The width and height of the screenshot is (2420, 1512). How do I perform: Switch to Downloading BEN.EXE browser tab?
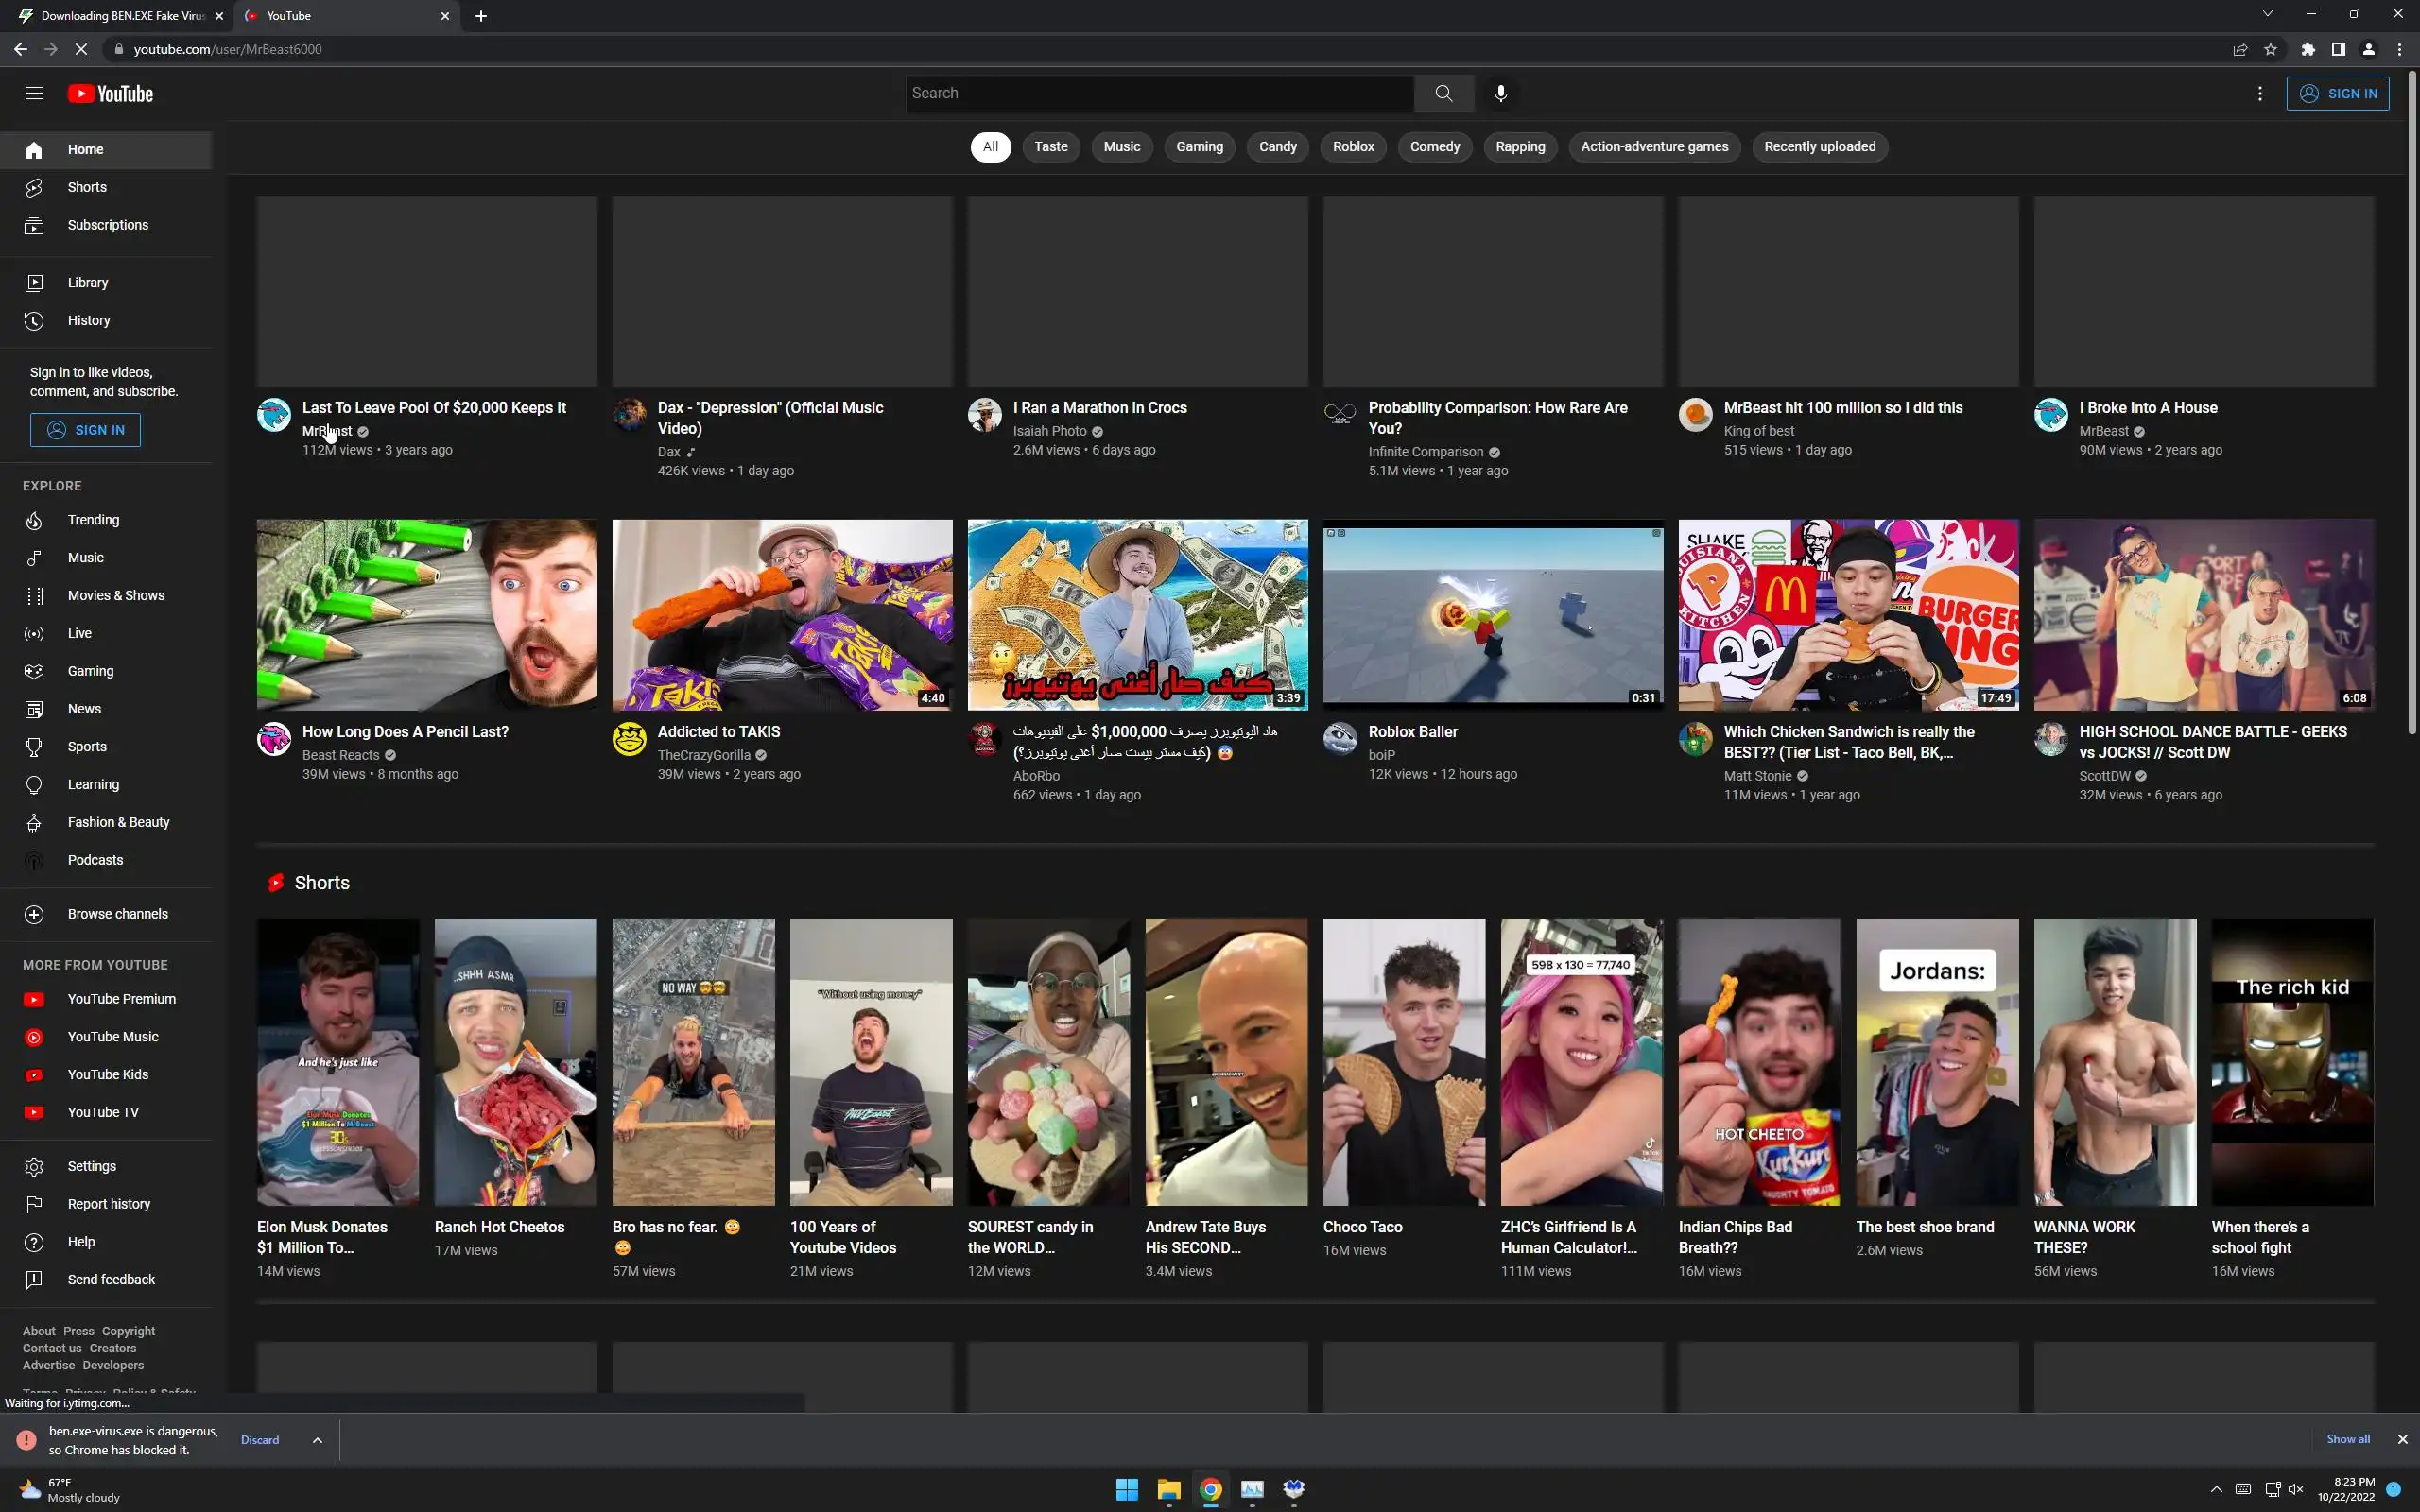pyautogui.click(x=120, y=16)
